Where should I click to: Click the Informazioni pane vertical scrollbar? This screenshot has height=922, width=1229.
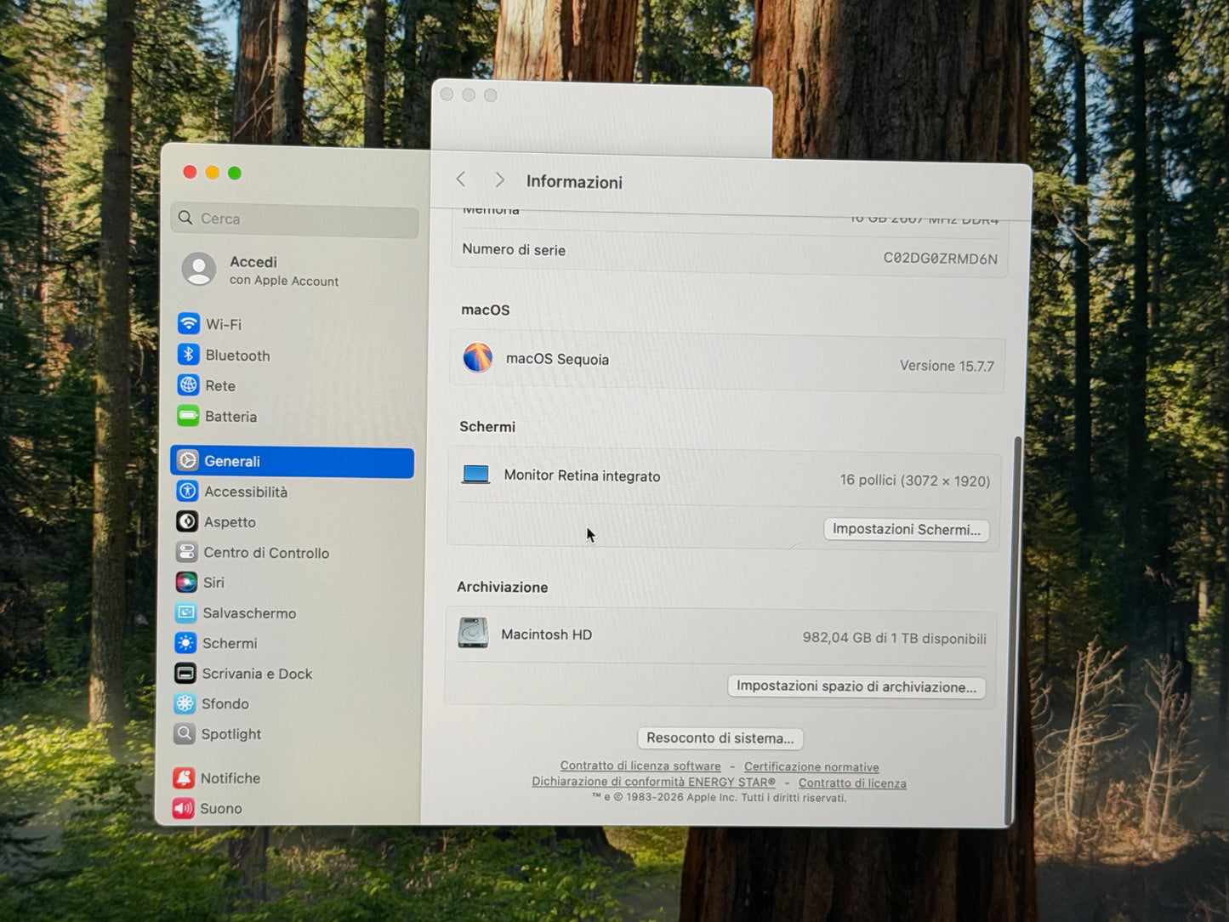coord(1014,629)
